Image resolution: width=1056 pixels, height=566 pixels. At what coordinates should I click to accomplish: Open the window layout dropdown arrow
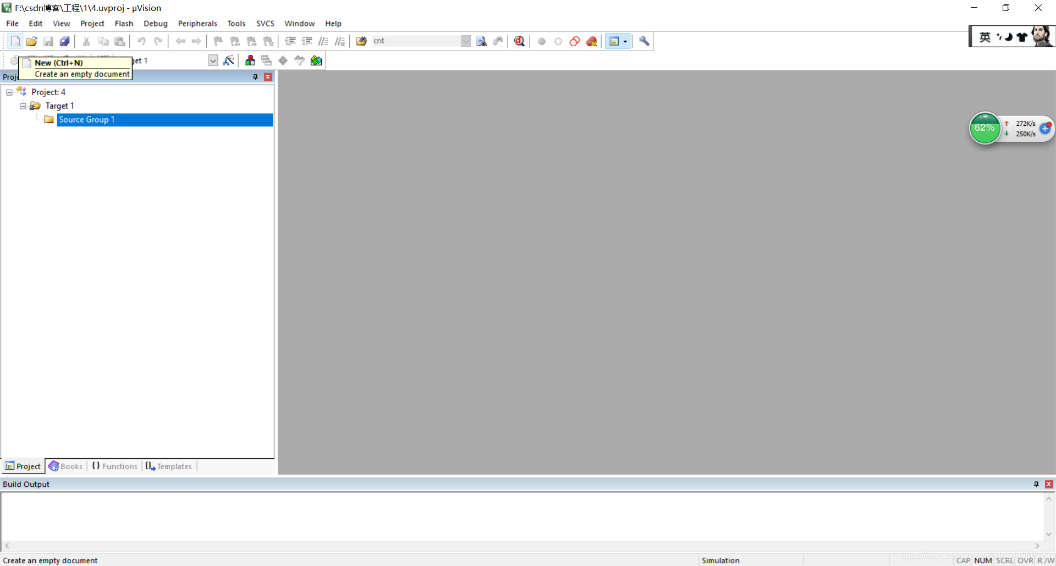625,41
